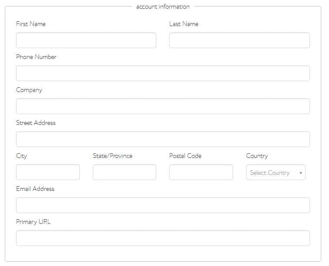Viewport: 329px width, 266px height.
Task: Click the Postal Code input field
Action: [x=201, y=172]
